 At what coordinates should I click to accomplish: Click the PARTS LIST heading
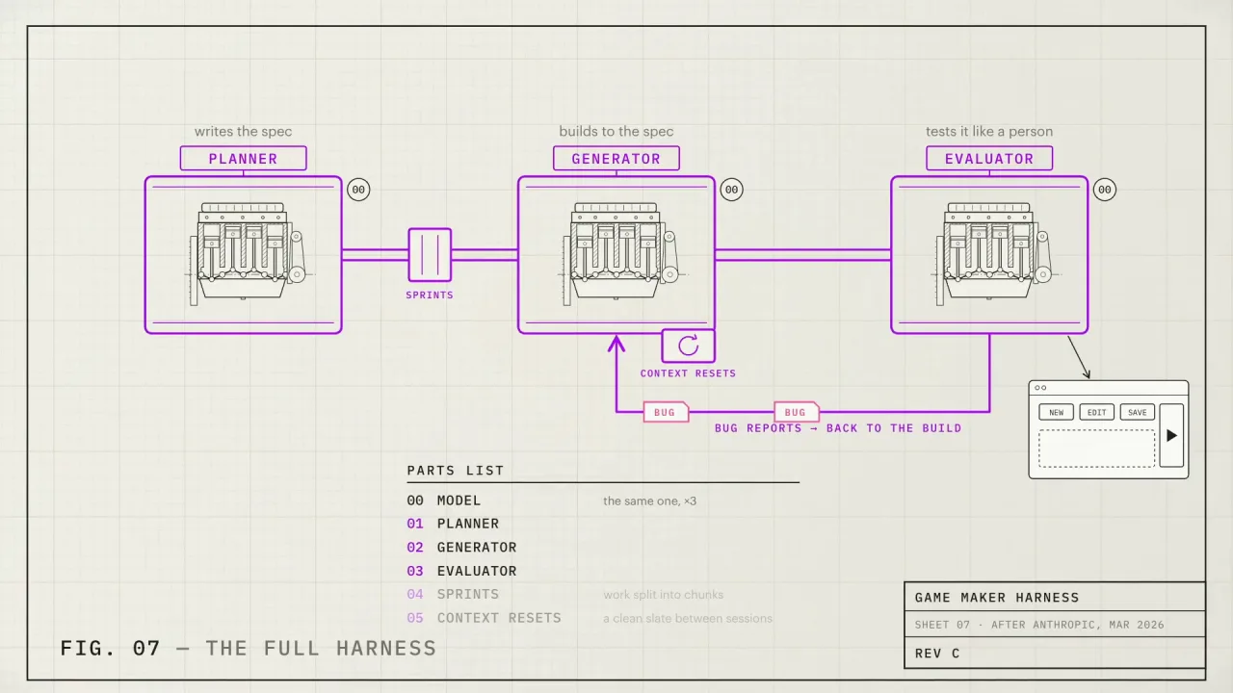point(456,471)
